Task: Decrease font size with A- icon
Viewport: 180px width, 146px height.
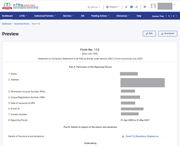Action: (126, 7)
